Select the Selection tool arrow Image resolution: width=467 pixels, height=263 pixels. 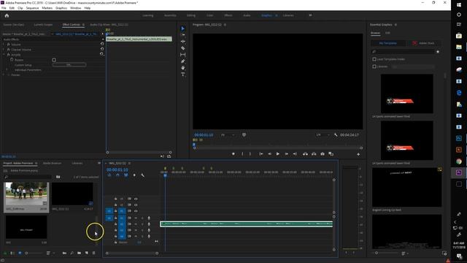pos(182,28)
